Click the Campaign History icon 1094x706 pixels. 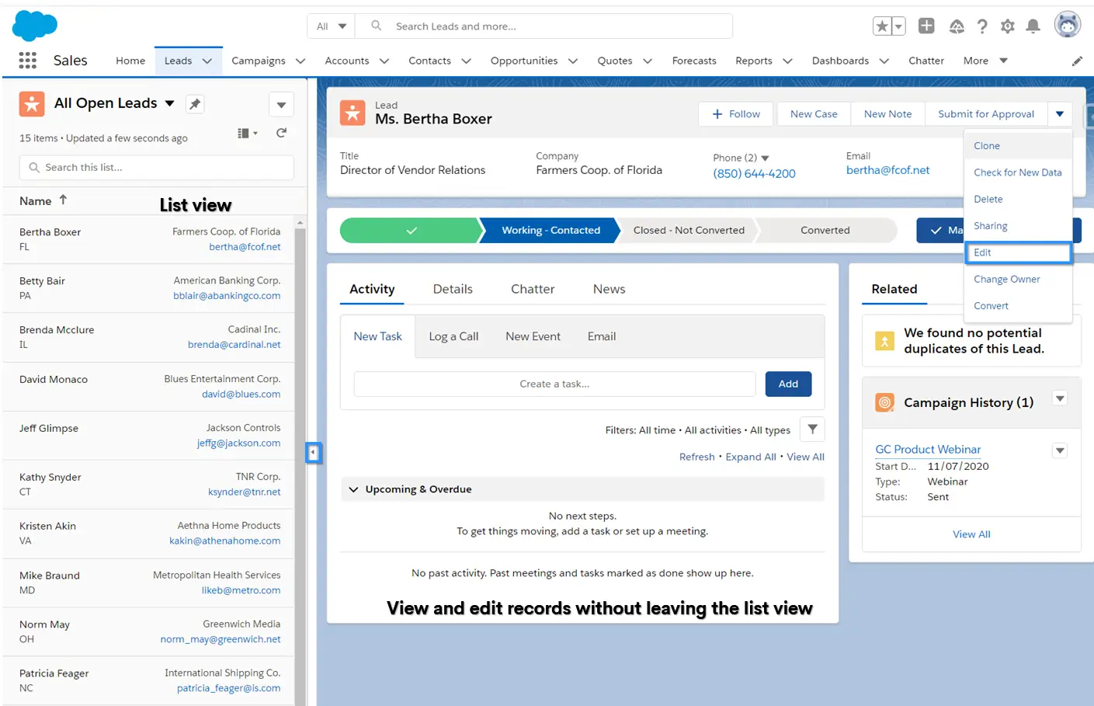coord(884,402)
